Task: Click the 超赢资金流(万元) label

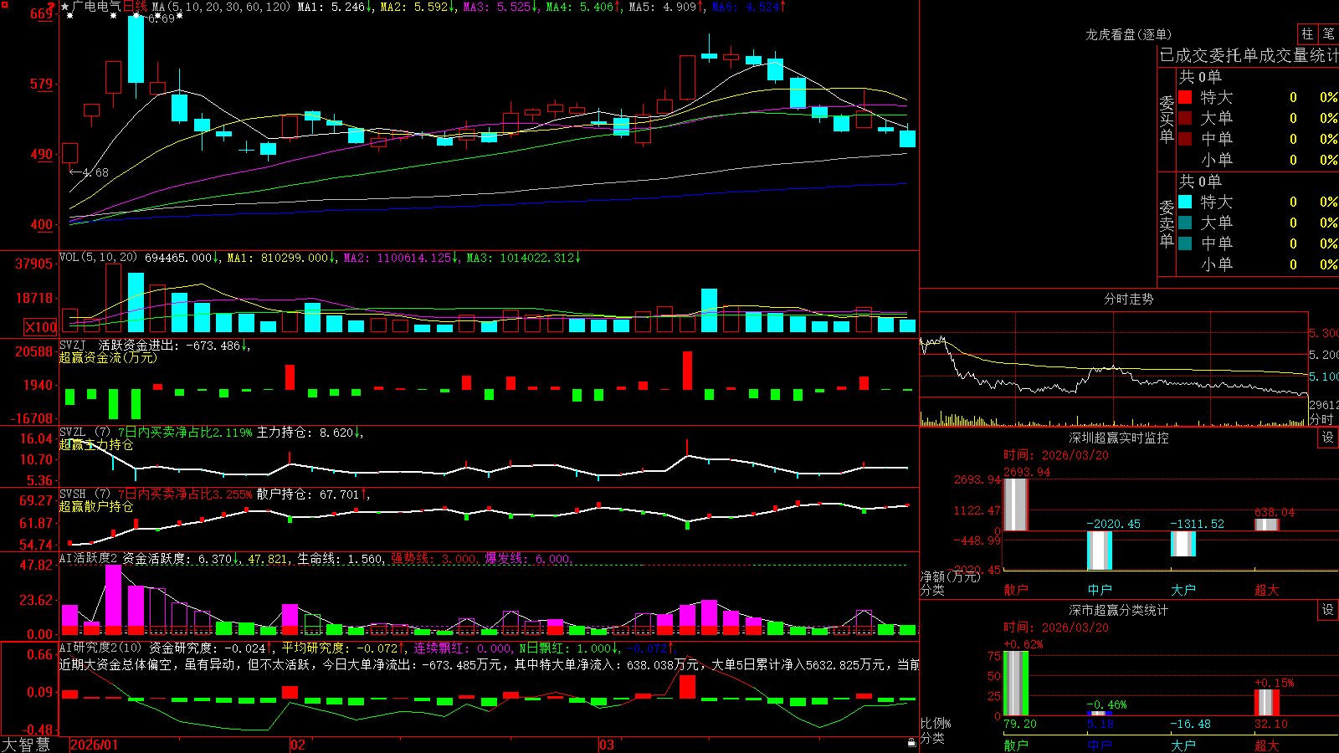Action: pyautogui.click(x=108, y=357)
